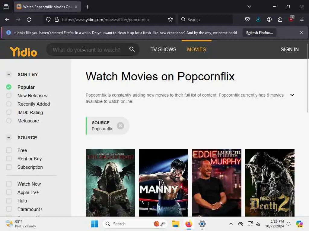
Task: Open a new tab with plus button
Action: (87, 7)
